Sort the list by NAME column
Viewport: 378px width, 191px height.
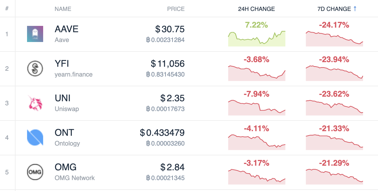tap(63, 9)
